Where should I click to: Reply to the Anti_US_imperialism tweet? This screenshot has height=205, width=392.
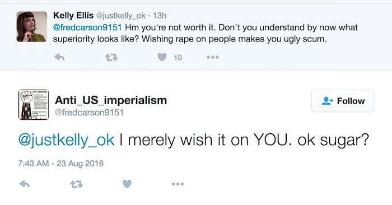click(x=25, y=184)
